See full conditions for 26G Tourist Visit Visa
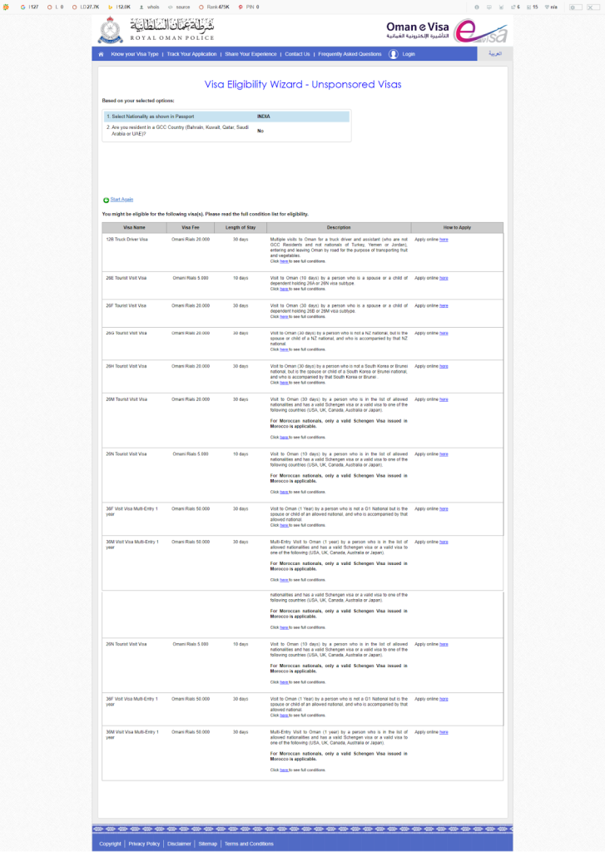The height and width of the screenshot is (852, 605). (284, 349)
